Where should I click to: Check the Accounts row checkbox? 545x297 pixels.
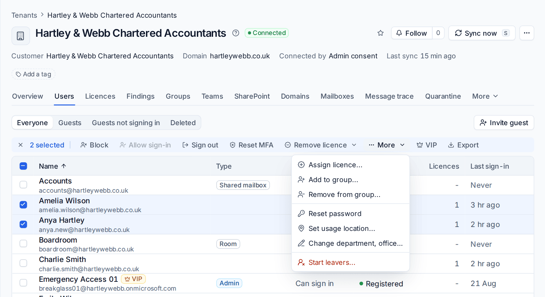point(23,185)
